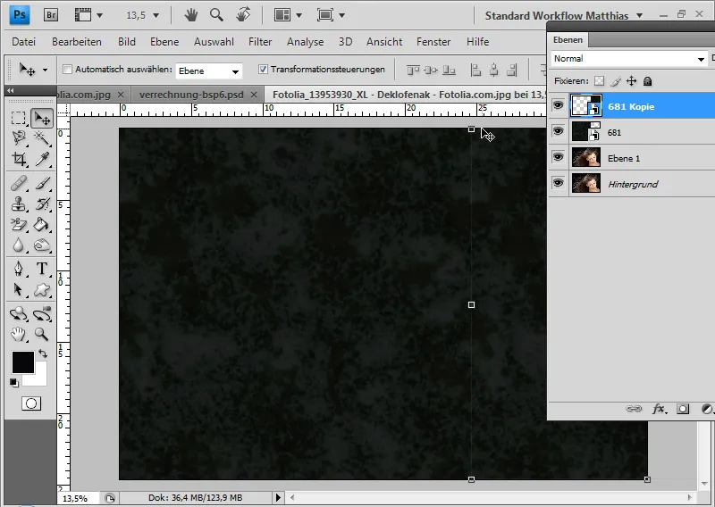Select the Move tool in toolbox
This screenshot has width=715, height=507.
coord(42,119)
